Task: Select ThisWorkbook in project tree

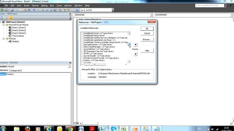Action: pyautogui.click(x=18, y=36)
